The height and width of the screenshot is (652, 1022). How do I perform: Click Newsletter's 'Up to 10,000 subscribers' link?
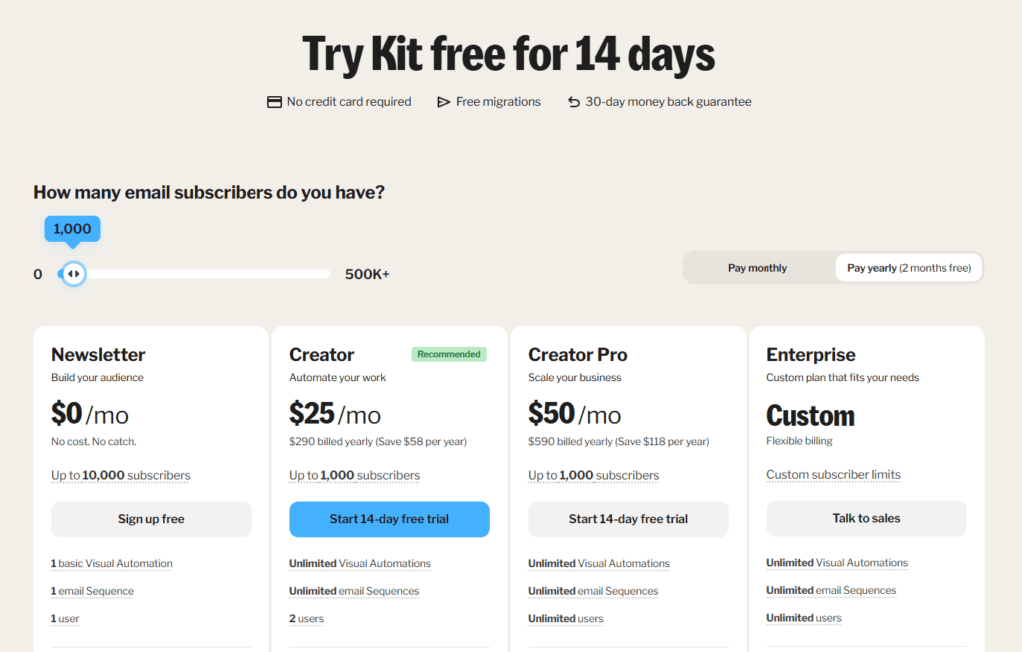coord(121,476)
